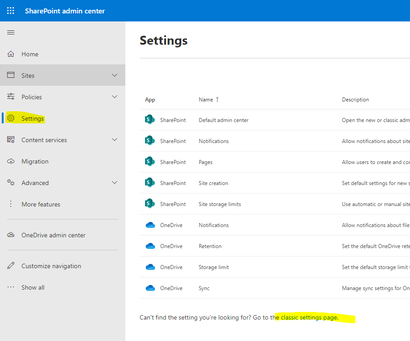Open Content services dropdown
410x341 pixels.
[x=115, y=139]
